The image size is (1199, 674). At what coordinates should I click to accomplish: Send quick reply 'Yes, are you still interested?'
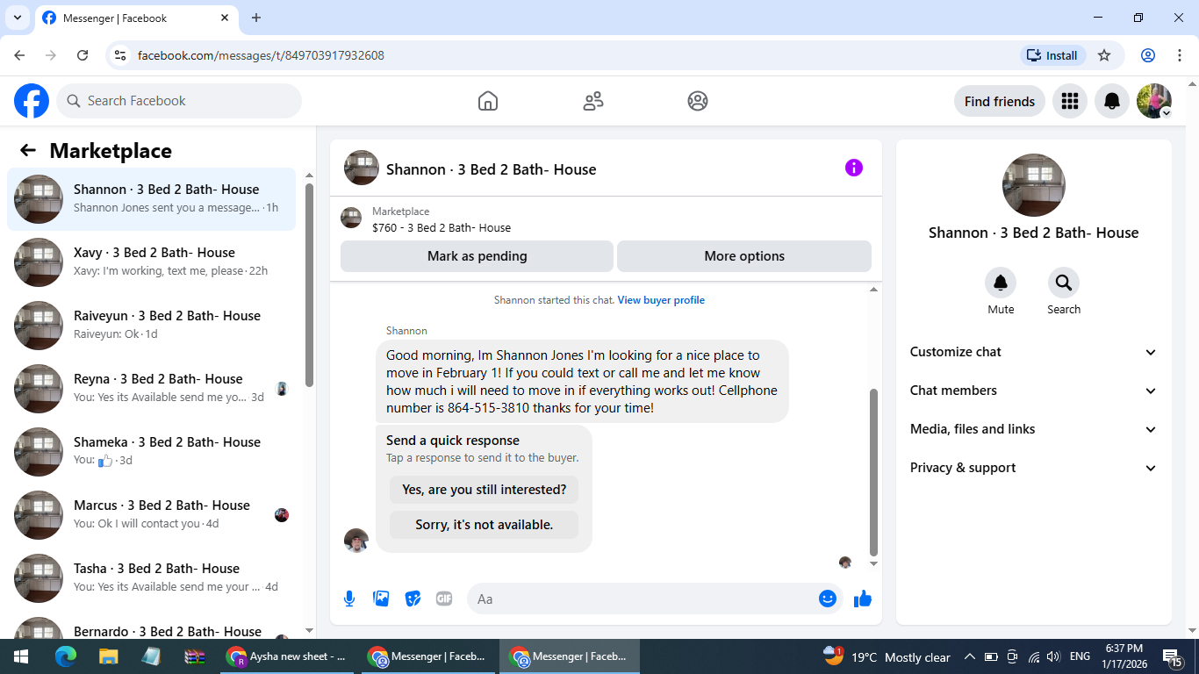(x=485, y=490)
